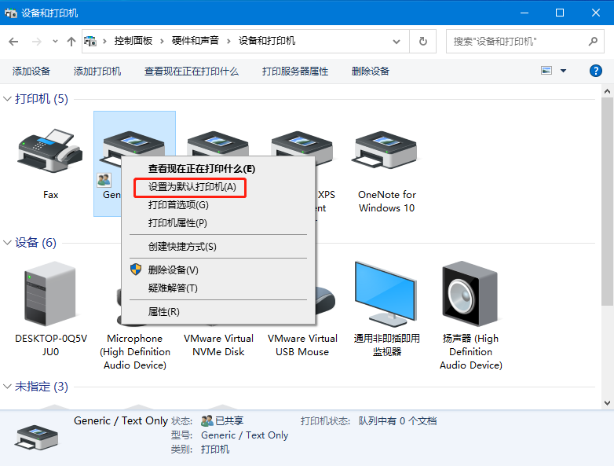
Task: Click 添加设备 in the toolbar
Action: click(31, 71)
